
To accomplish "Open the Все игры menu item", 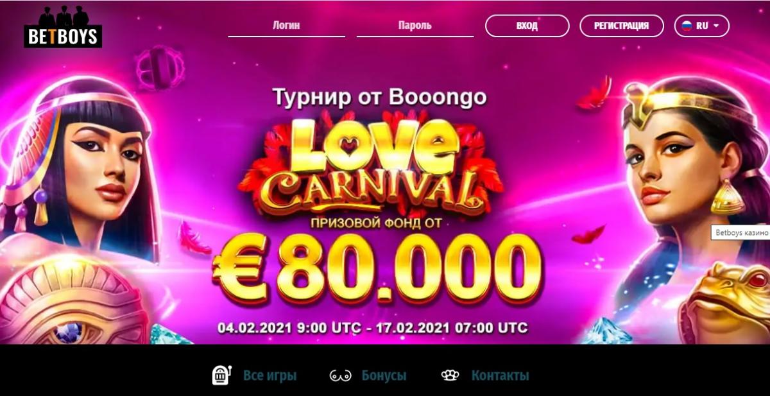I will [x=270, y=375].
